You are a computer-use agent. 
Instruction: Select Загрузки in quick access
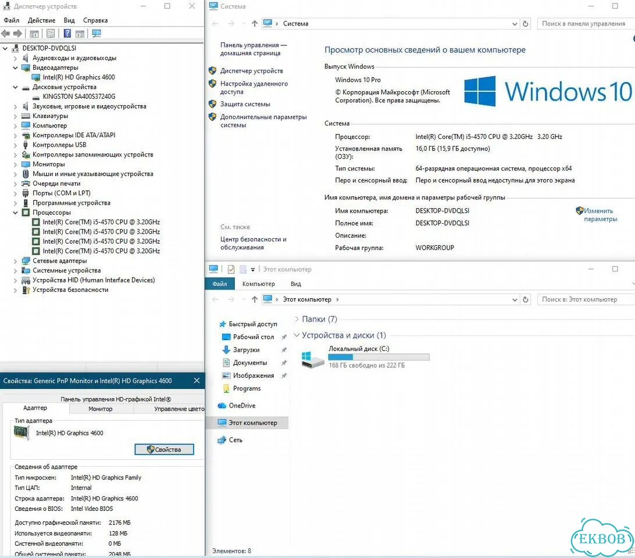click(x=246, y=349)
